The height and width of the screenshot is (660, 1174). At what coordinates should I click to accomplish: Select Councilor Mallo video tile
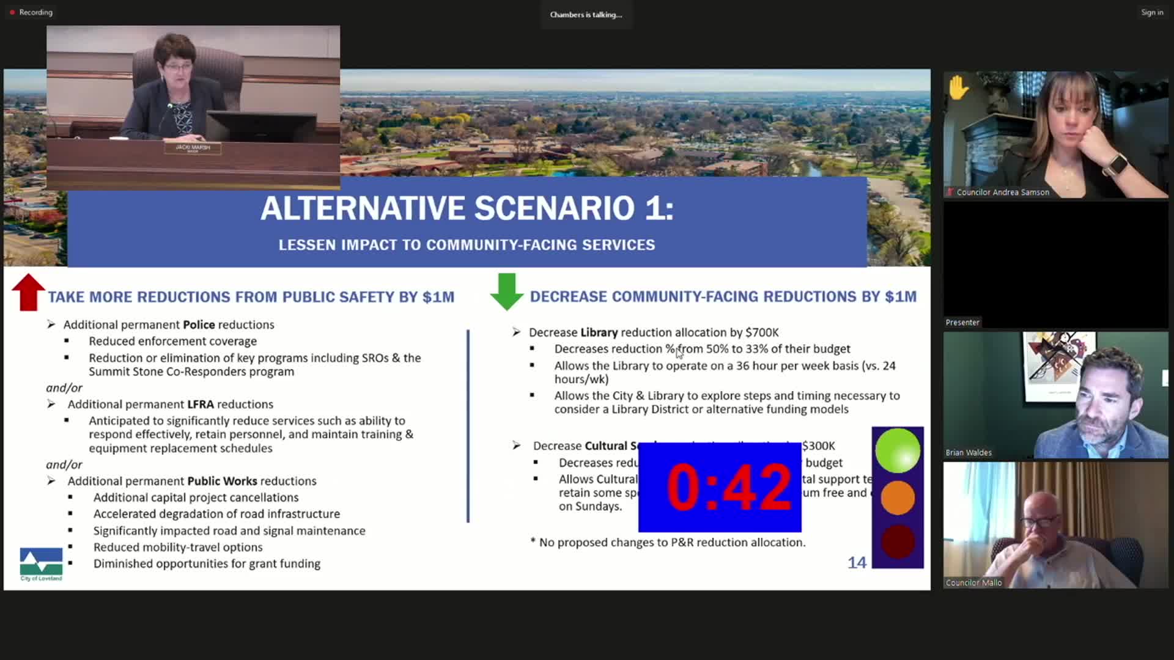[1055, 524]
